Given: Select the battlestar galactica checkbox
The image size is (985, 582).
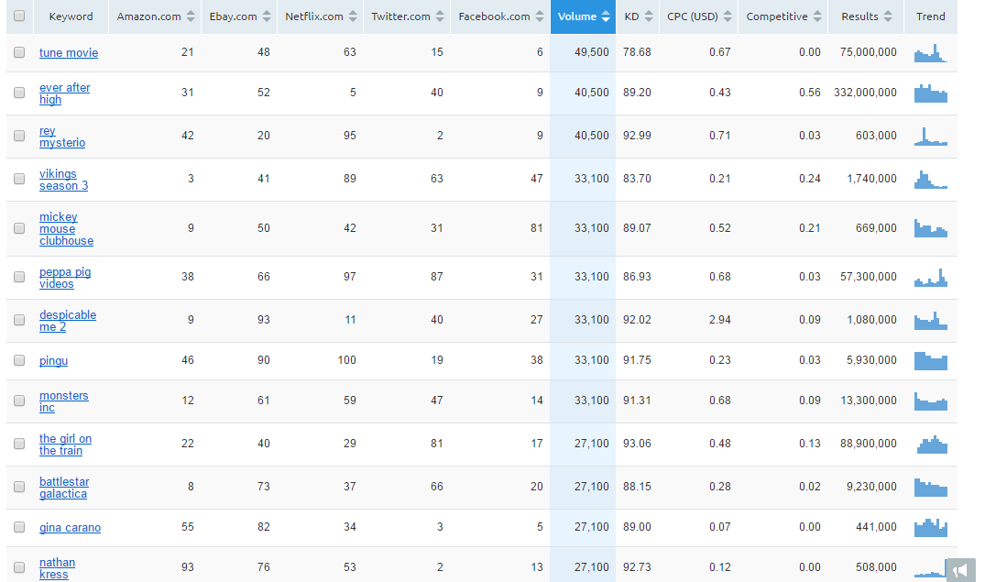Looking at the screenshot, I should click(x=19, y=487).
